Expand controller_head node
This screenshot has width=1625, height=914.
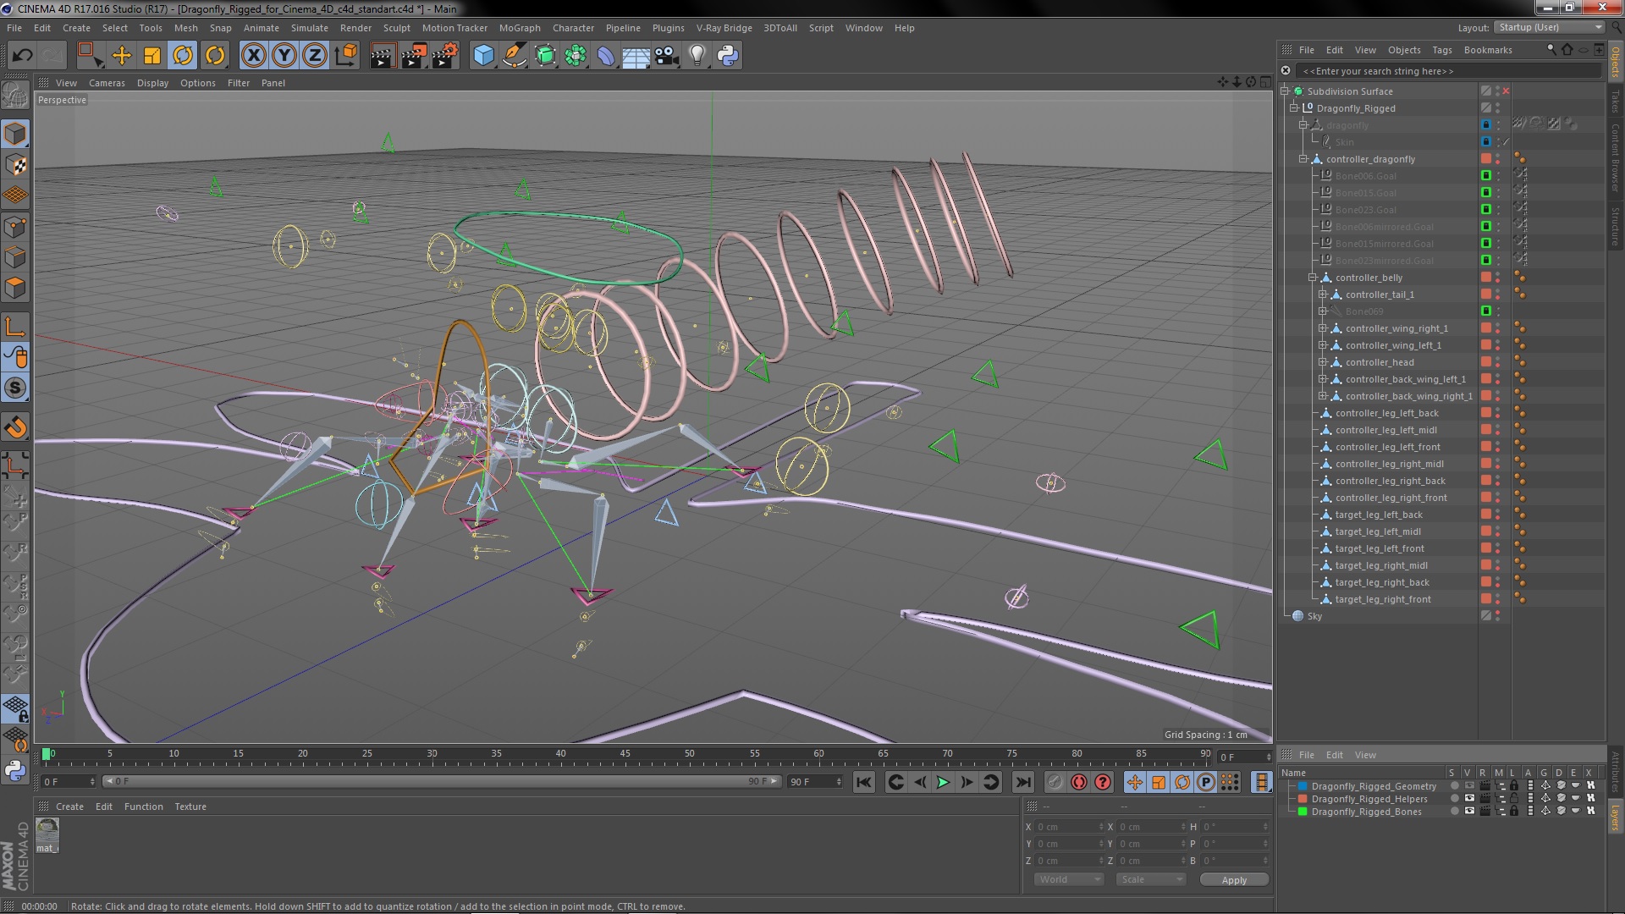(1323, 362)
